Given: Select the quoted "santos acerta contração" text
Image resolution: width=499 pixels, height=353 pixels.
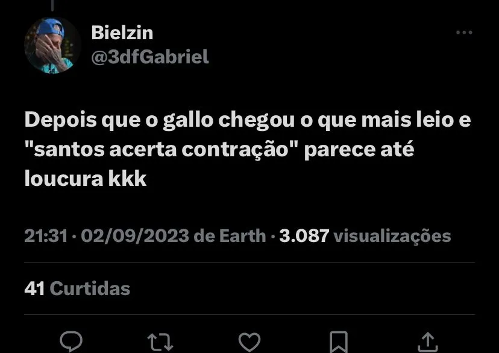Looking at the screenshot, I should point(162,149).
